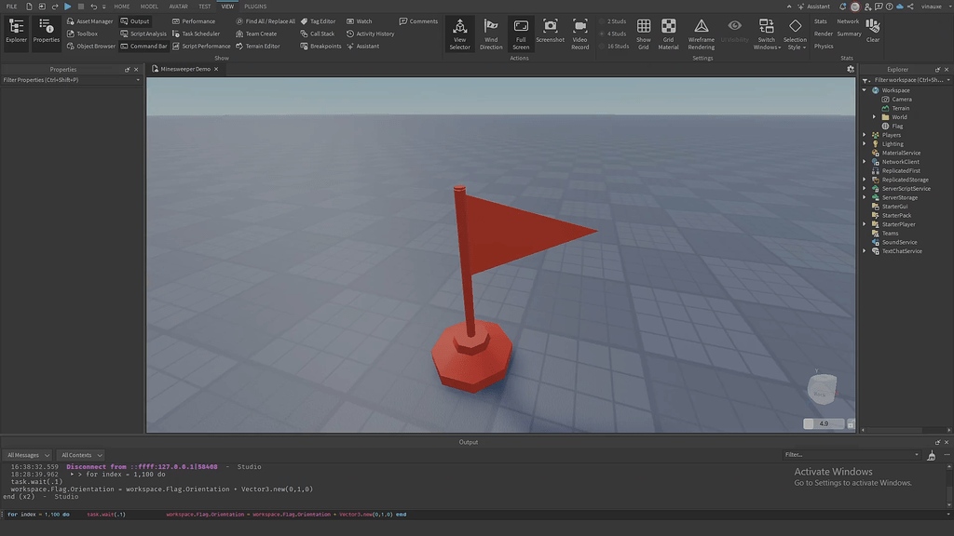Take a Screenshot of the place
Screen dimensions: 954x536
pos(550,33)
